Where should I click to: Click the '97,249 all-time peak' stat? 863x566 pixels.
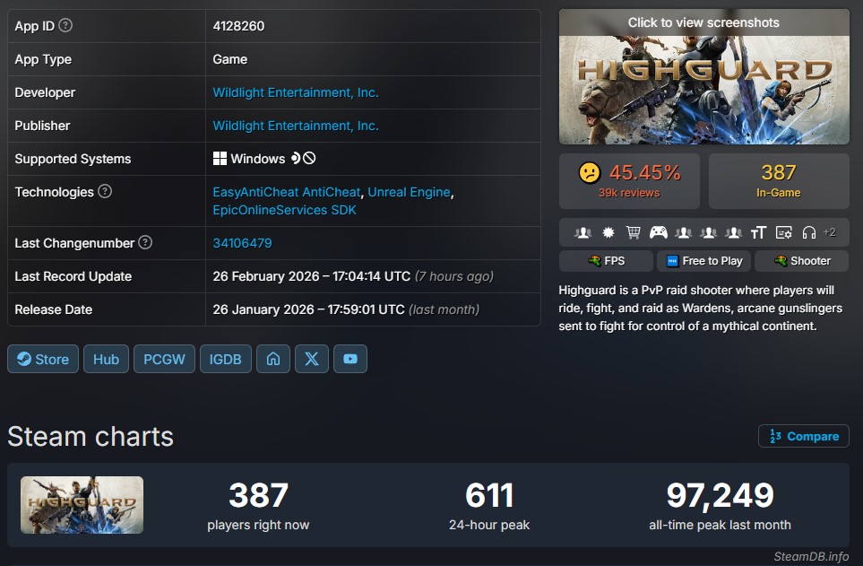720,505
